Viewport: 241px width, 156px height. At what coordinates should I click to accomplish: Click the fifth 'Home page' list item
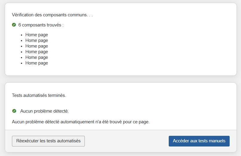point(36,57)
